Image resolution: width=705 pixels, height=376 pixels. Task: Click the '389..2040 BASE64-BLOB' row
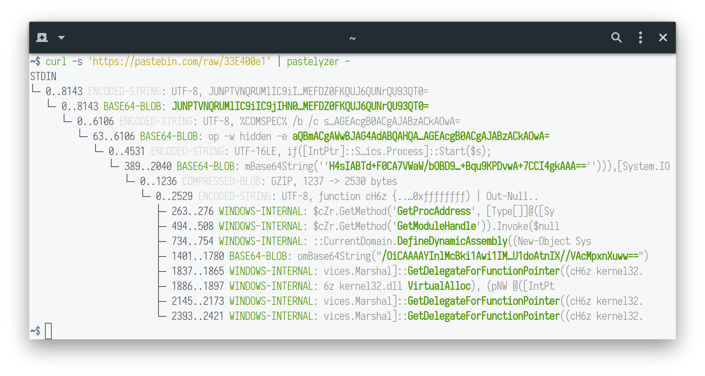pos(397,166)
